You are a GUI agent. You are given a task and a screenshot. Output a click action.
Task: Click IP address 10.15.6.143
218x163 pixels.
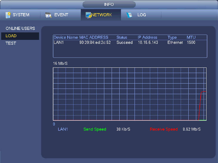pyautogui.click(x=148, y=43)
